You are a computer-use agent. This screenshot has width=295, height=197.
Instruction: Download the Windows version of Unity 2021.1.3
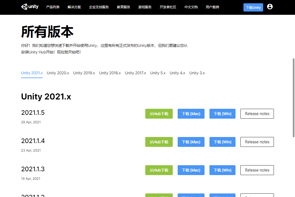pyautogui.click(x=222, y=170)
